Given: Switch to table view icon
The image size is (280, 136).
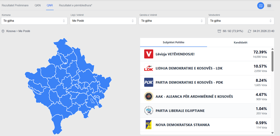Looking at the screenshot, I should 269,6.
